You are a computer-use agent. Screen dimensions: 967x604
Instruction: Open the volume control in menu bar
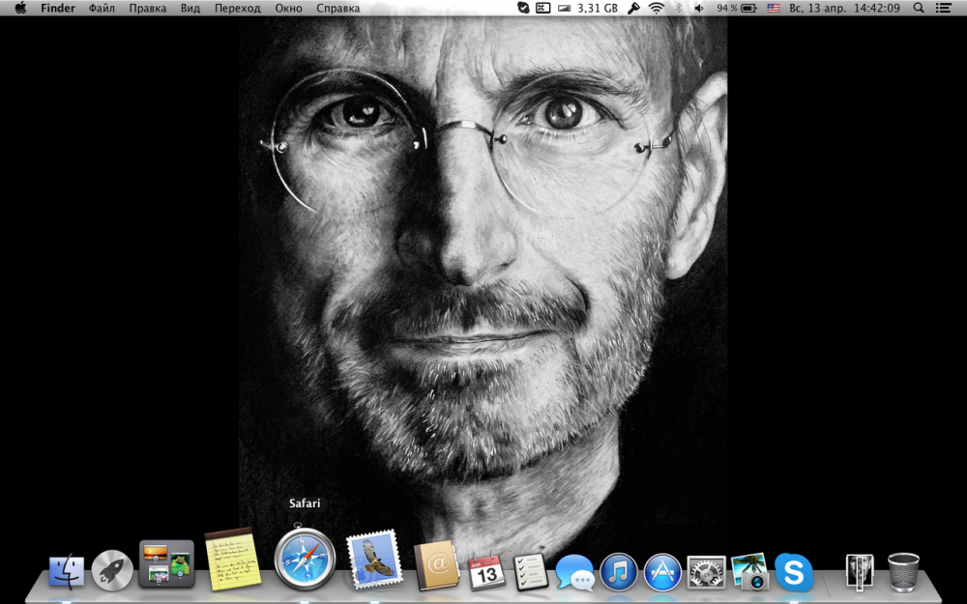(699, 8)
